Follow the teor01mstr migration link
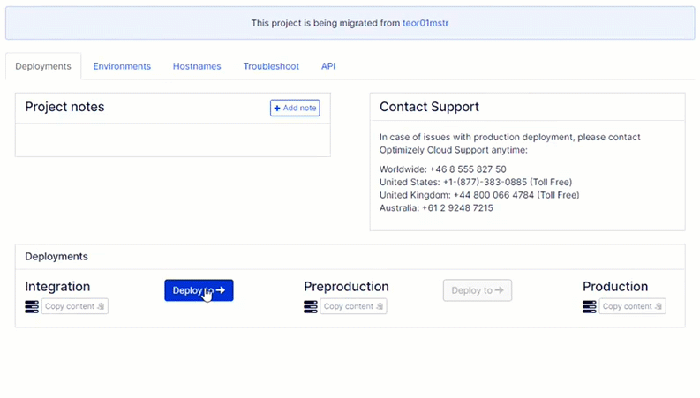700x398 pixels. 430,23
